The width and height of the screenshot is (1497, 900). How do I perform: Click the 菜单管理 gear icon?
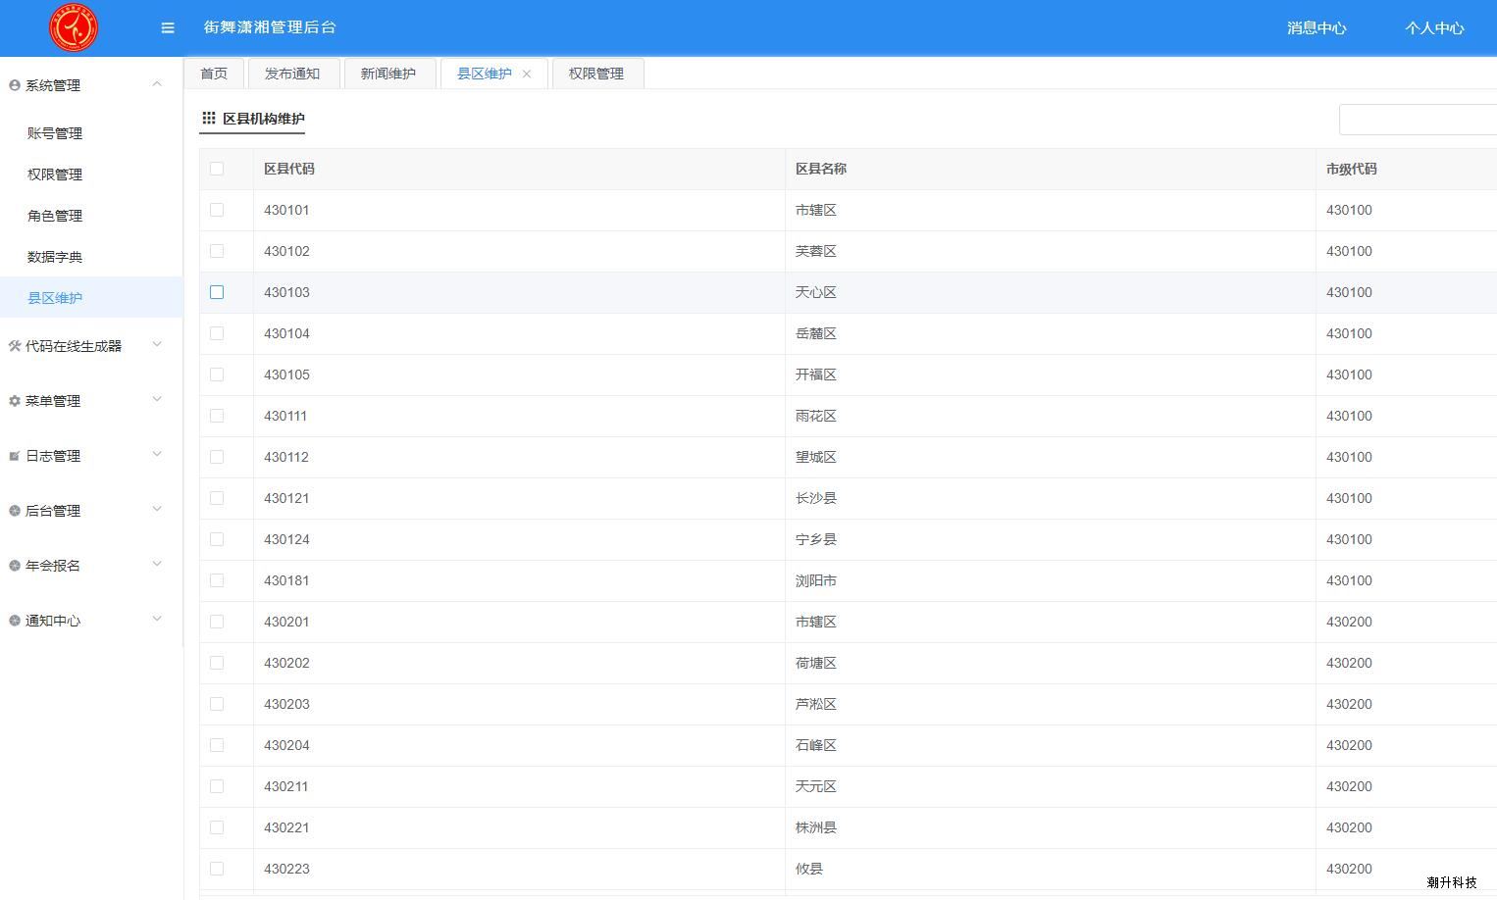pos(15,401)
